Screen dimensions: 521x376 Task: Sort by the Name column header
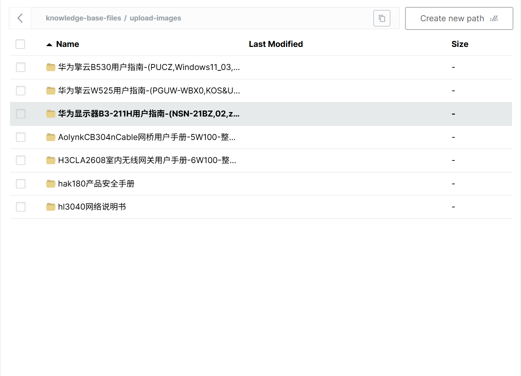[67, 44]
